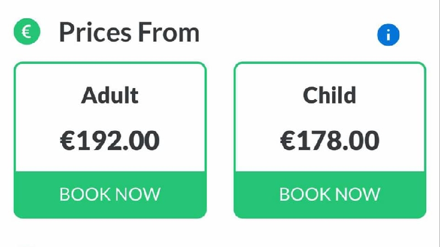Choose BOOK NOW under €178.00
This screenshot has height=247, width=440.
click(330, 194)
